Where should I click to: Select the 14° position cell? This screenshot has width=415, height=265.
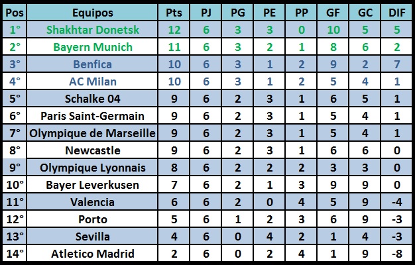(15, 253)
